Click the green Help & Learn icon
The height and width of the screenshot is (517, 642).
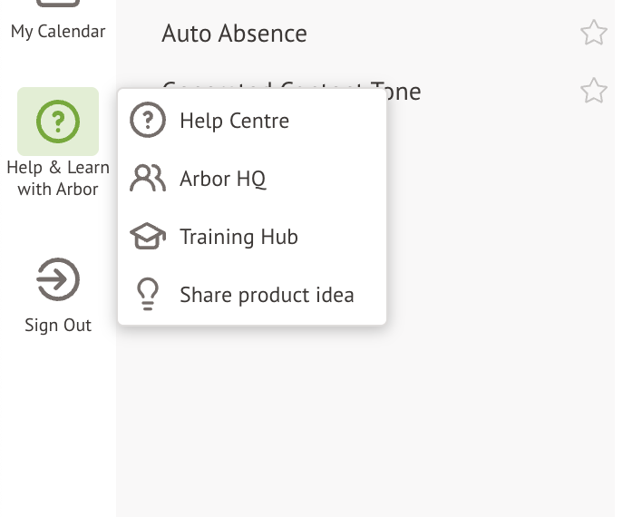pyautogui.click(x=58, y=122)
